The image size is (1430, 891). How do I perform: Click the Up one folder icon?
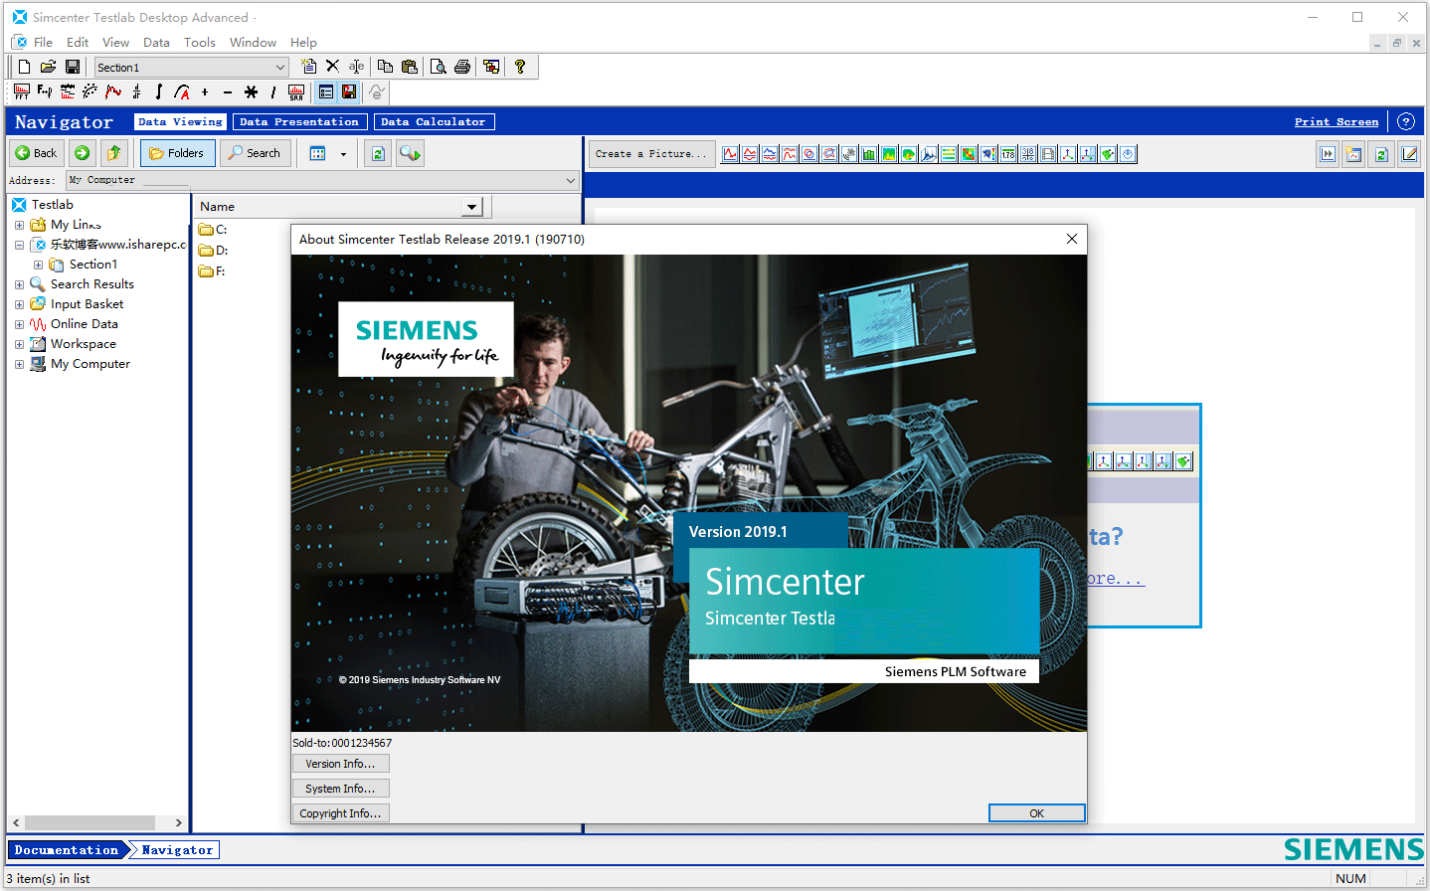(x=114, y=153)
